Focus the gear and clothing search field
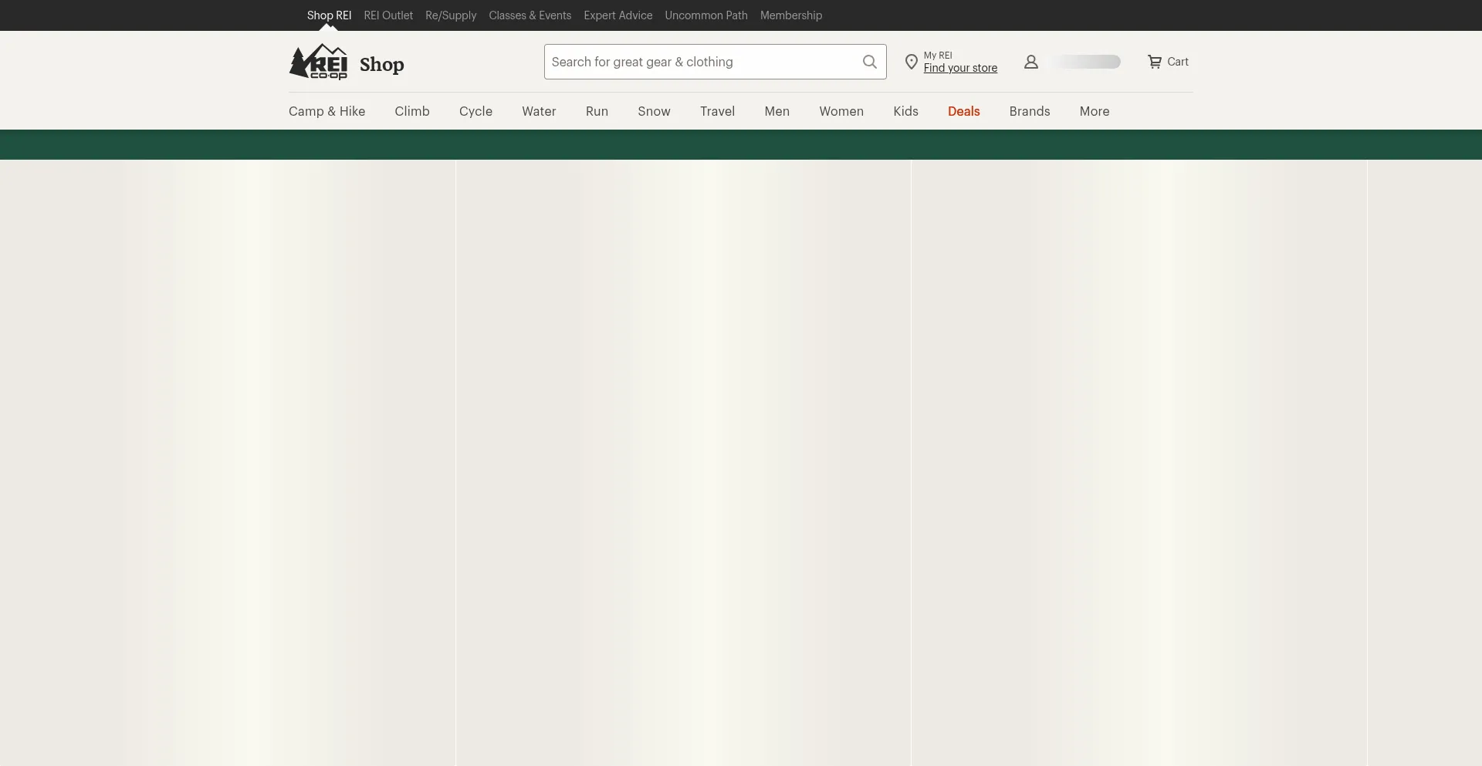Image resolution: width=1482 pixels, height=766 pixels. pos(701,62)
